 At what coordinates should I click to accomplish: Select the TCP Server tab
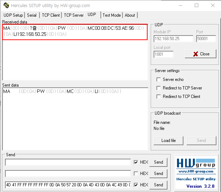(74, 15)
